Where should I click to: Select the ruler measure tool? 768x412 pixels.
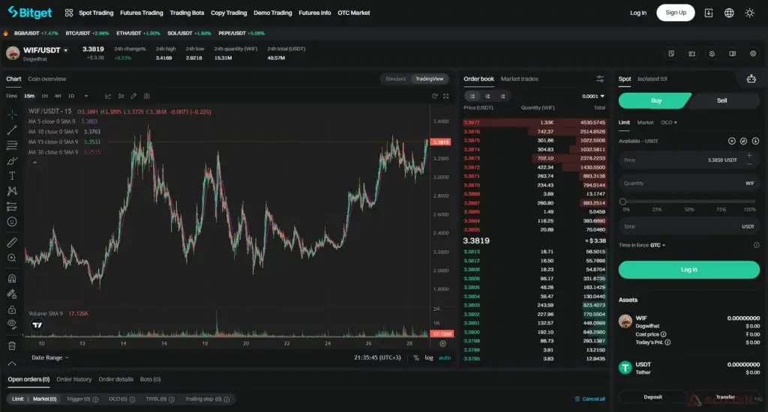pyautogui.click(x=12, y=242)
